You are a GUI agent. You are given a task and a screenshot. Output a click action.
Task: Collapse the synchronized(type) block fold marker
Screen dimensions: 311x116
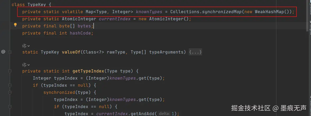click(10, 93)
